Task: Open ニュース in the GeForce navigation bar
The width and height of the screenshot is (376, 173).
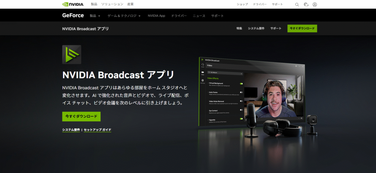Action: (199, 16)
